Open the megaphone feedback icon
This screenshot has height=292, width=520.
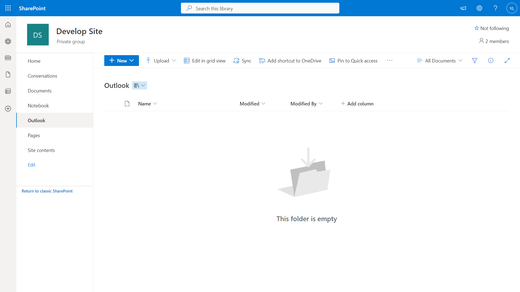463,8
